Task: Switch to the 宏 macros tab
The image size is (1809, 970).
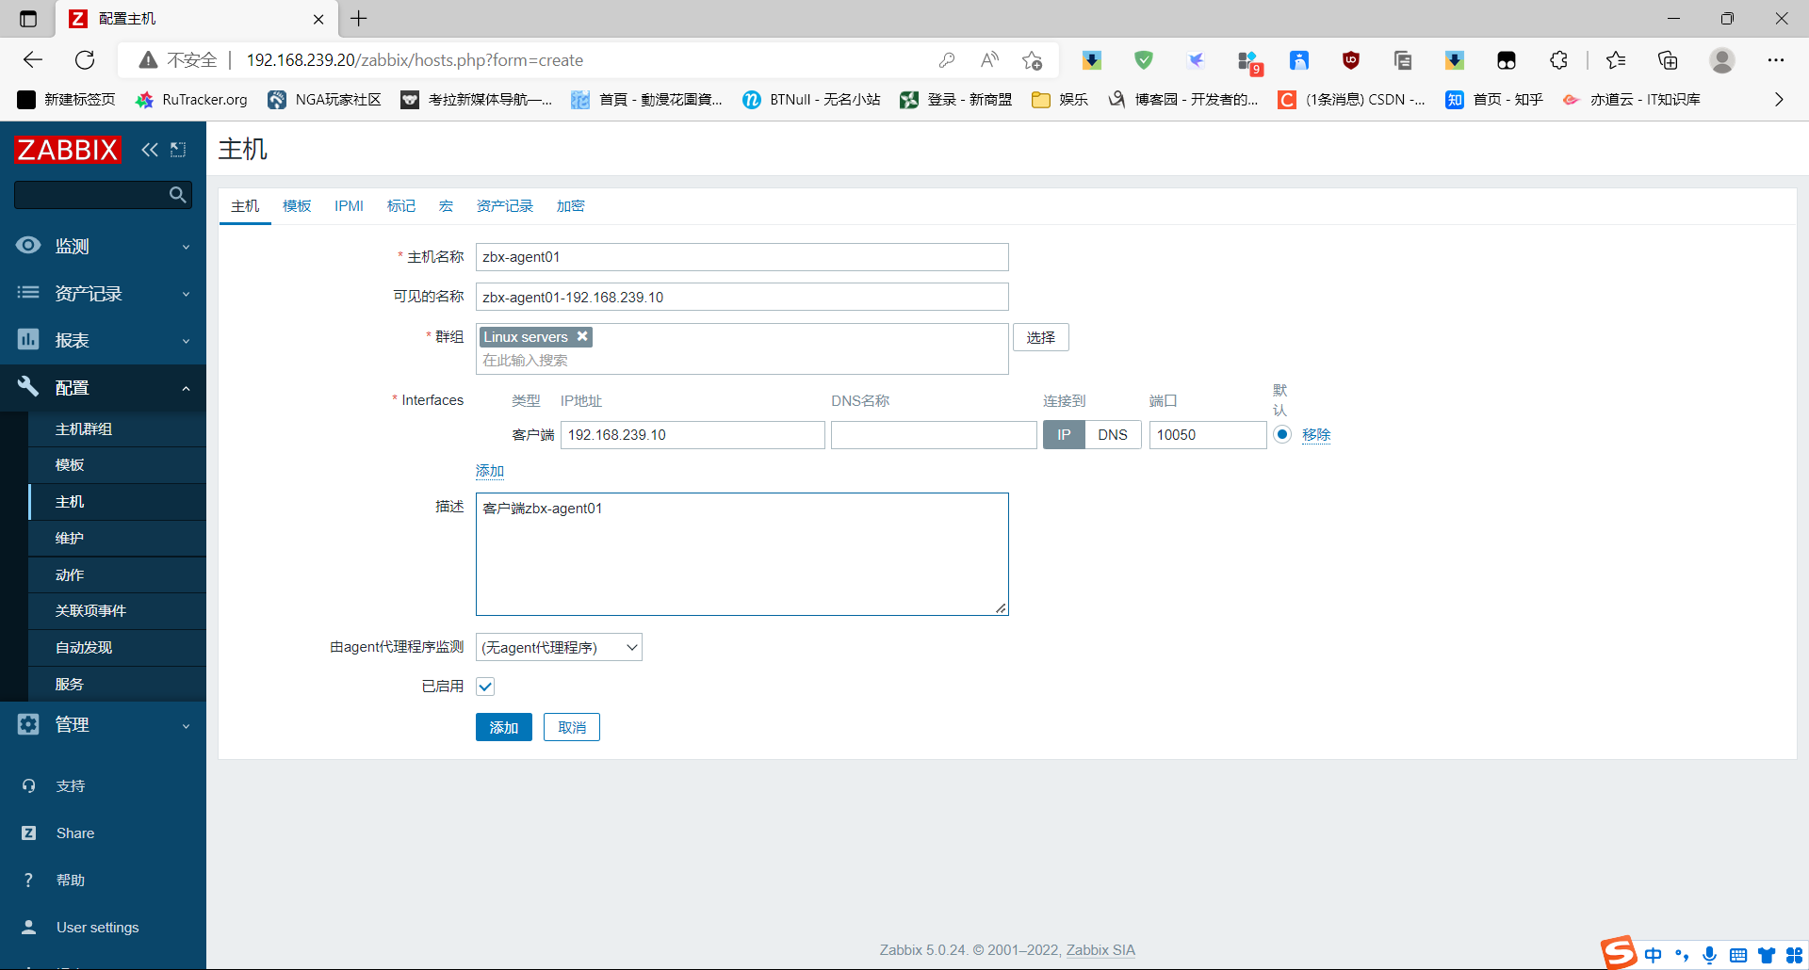Action: pyautogui.click(x=446, y=205)
